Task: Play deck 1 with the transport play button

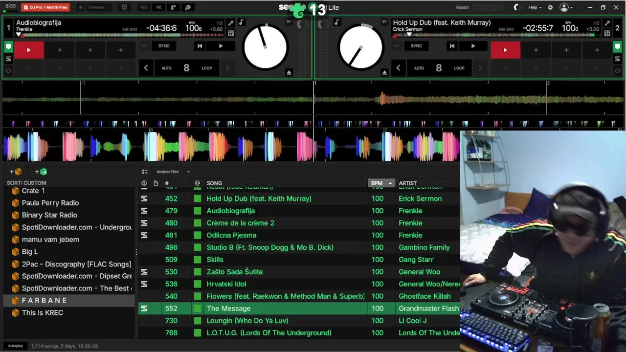Action: pyautogui.click(x=221, y=46)
